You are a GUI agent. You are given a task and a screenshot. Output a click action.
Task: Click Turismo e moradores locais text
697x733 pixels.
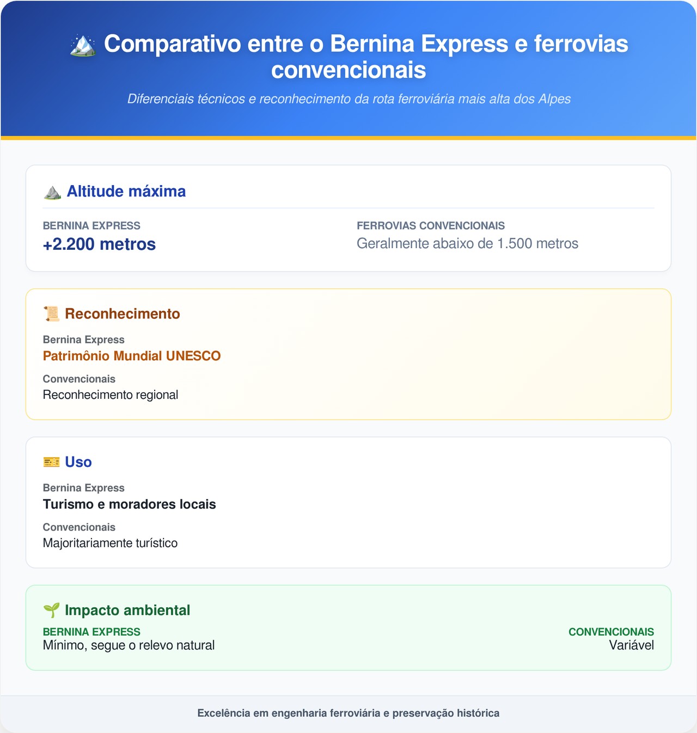tap(130, 504)
